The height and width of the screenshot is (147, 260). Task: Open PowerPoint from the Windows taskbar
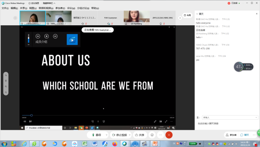[x=155, y=143]
